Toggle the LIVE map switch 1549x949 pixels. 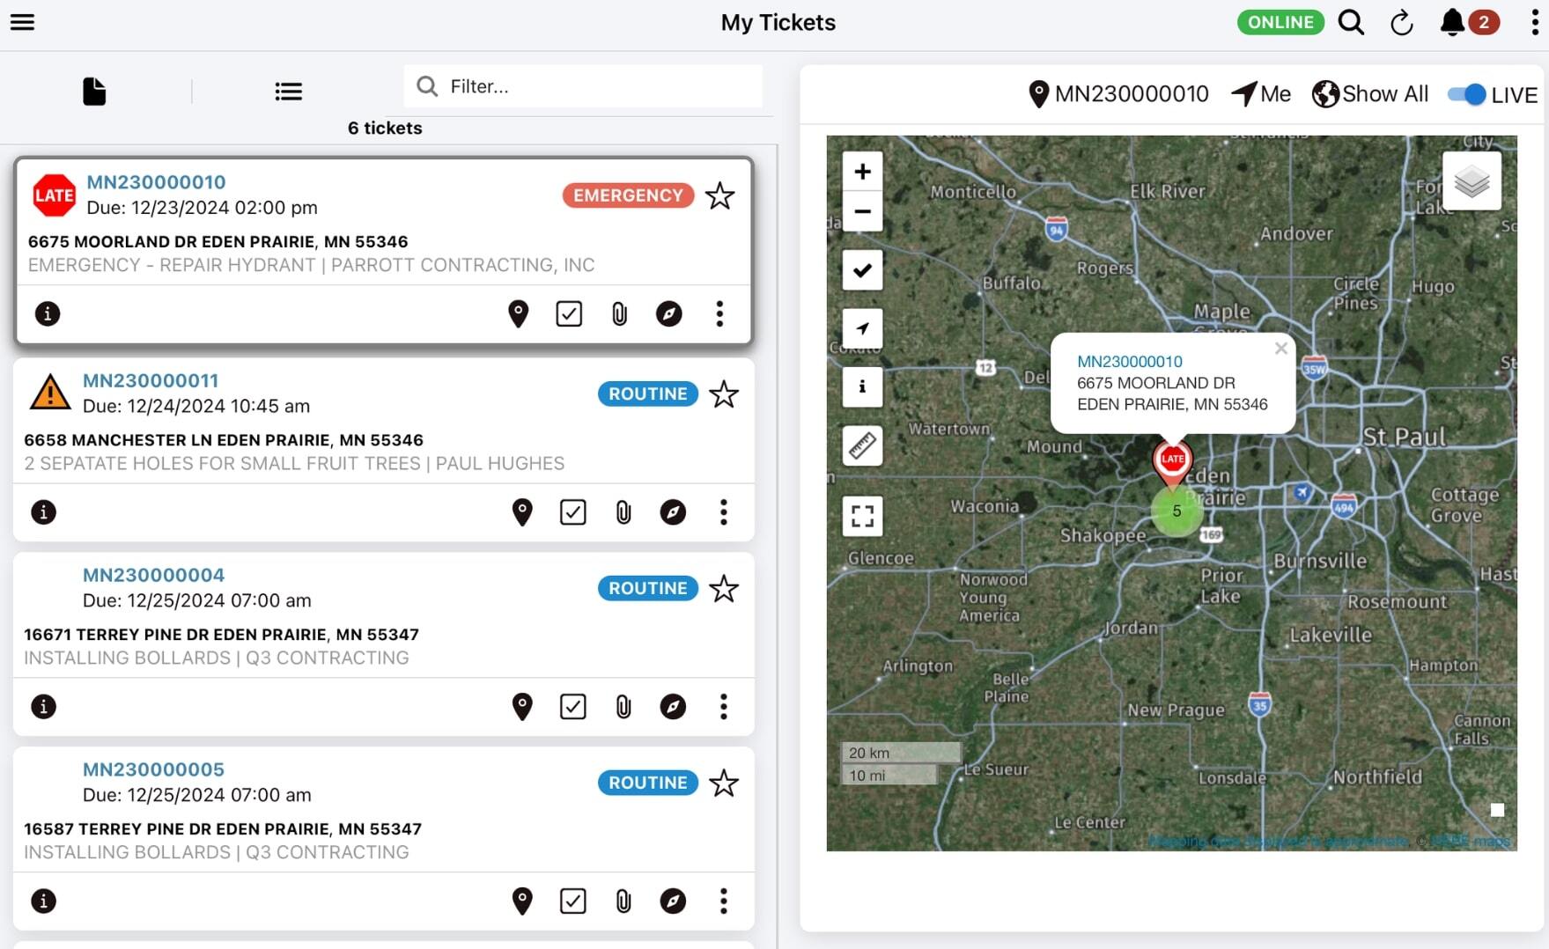click(1467, 94)
